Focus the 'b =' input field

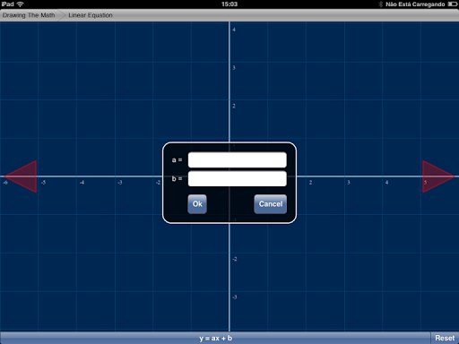coord(238,178)
